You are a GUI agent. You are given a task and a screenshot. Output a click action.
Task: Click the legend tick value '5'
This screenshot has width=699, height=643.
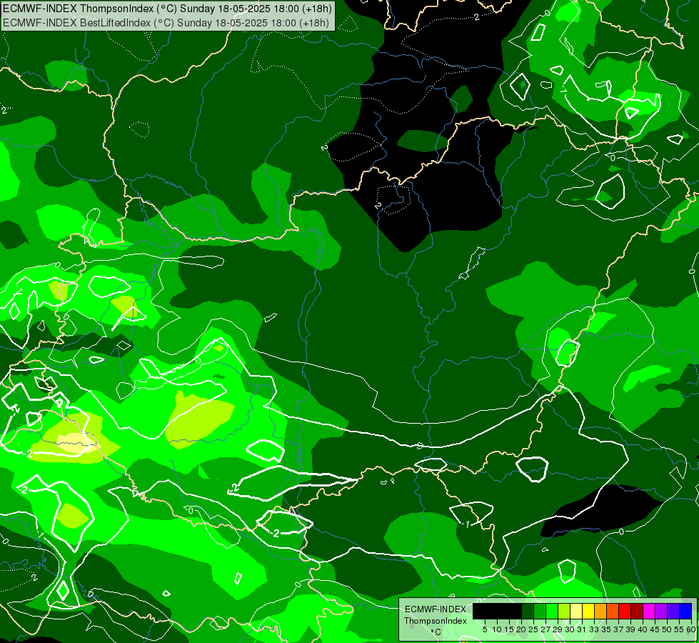(485, 629)
